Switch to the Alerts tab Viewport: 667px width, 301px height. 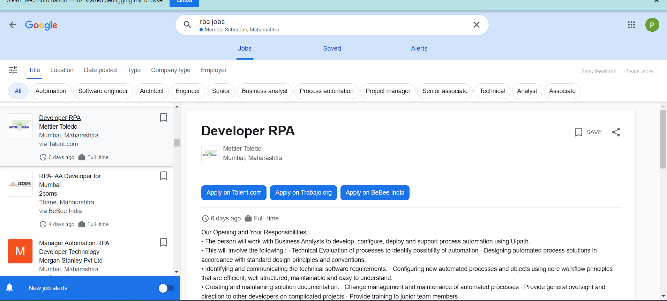pos(419,48)
